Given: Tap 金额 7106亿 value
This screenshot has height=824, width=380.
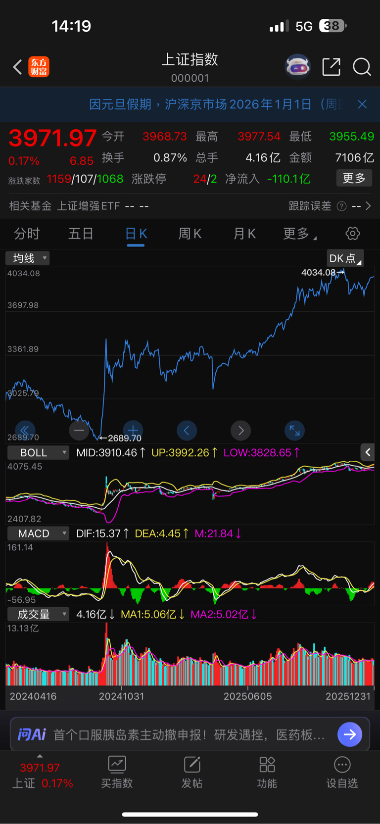Looking at the screenshot, I should [354, 157].
